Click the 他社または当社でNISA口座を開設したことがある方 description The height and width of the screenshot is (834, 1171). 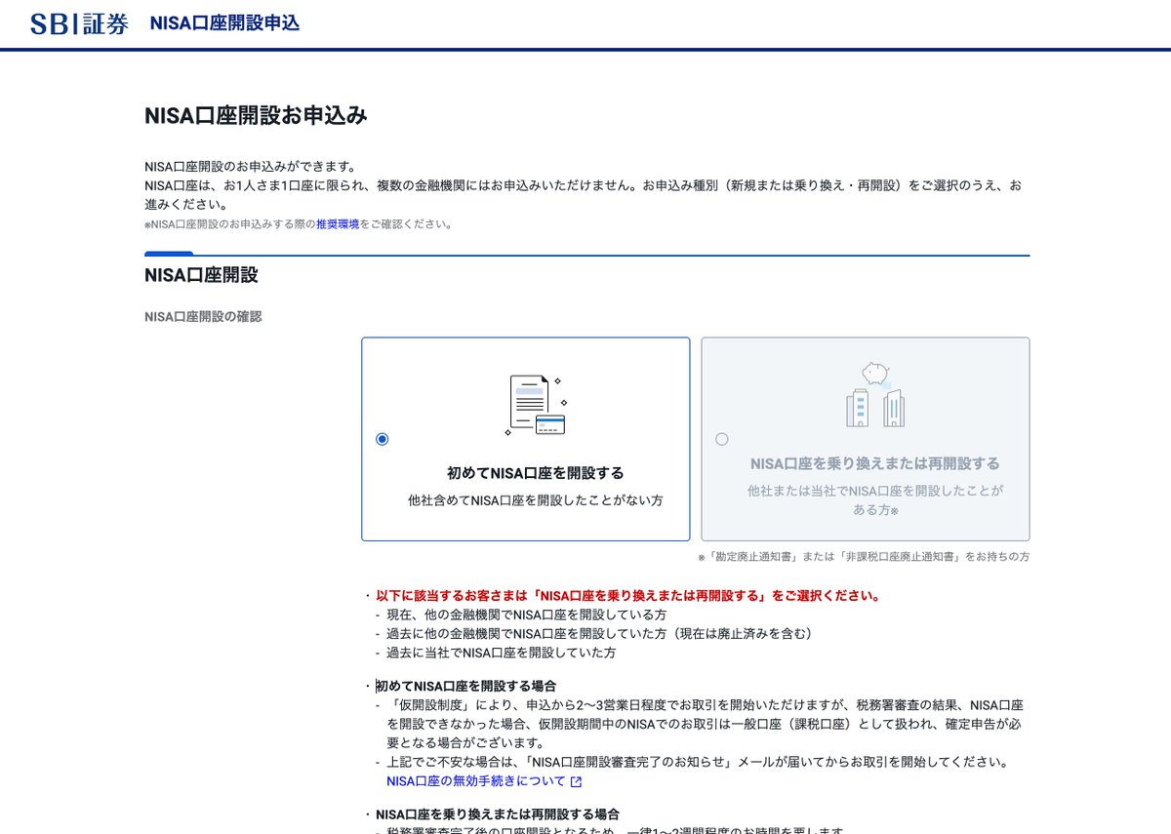[874, 500]
